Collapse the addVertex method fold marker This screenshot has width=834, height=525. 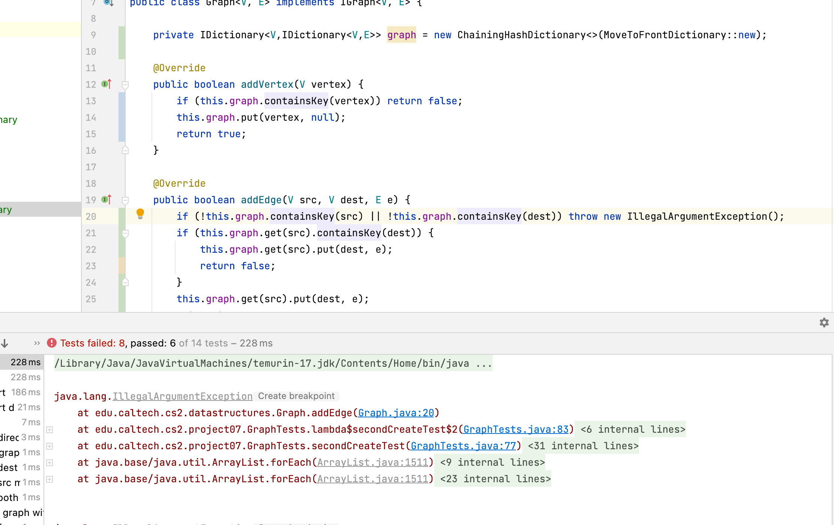126,85
